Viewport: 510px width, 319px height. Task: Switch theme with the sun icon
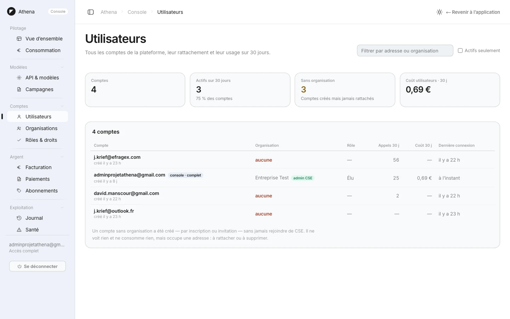point(440,12)
